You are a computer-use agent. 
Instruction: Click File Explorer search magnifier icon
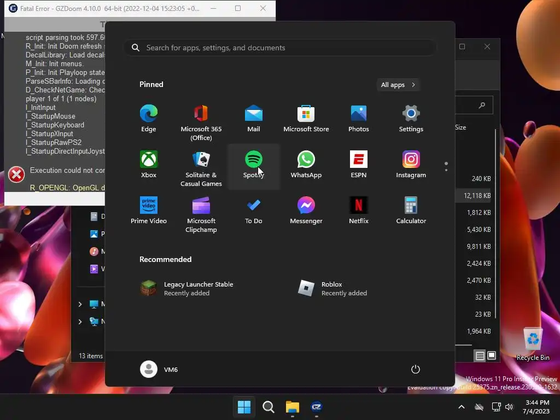click(x=482, y=105)
